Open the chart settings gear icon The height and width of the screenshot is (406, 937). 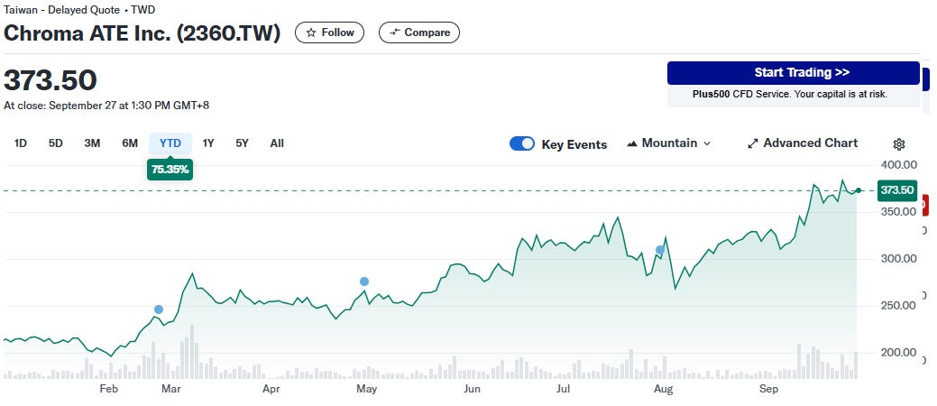pos(899,144)
